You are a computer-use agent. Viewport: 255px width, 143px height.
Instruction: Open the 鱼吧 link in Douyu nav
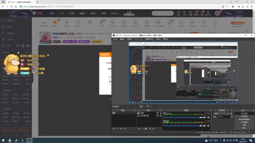[x=104, y=13]
